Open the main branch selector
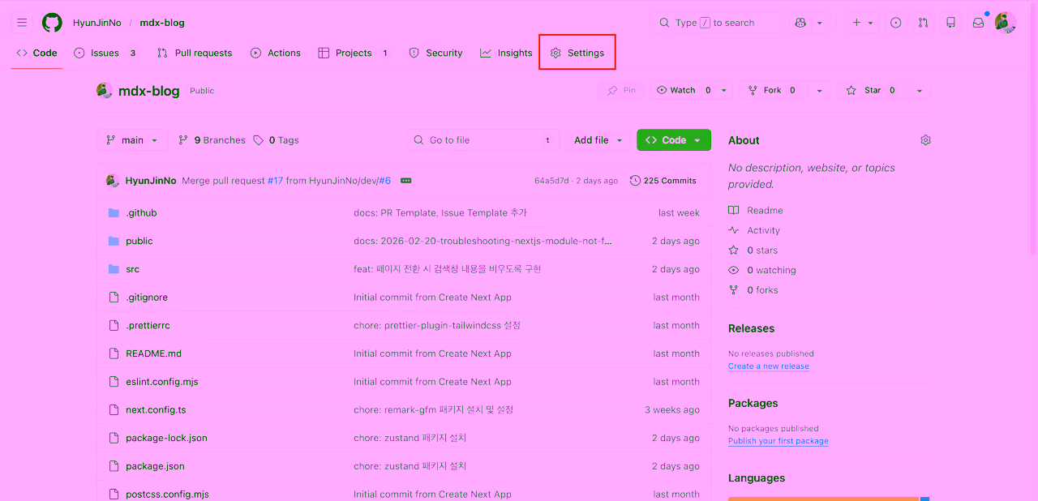Image resolution: width=1038 pixels, height=501 pixels. coord(132,139)
